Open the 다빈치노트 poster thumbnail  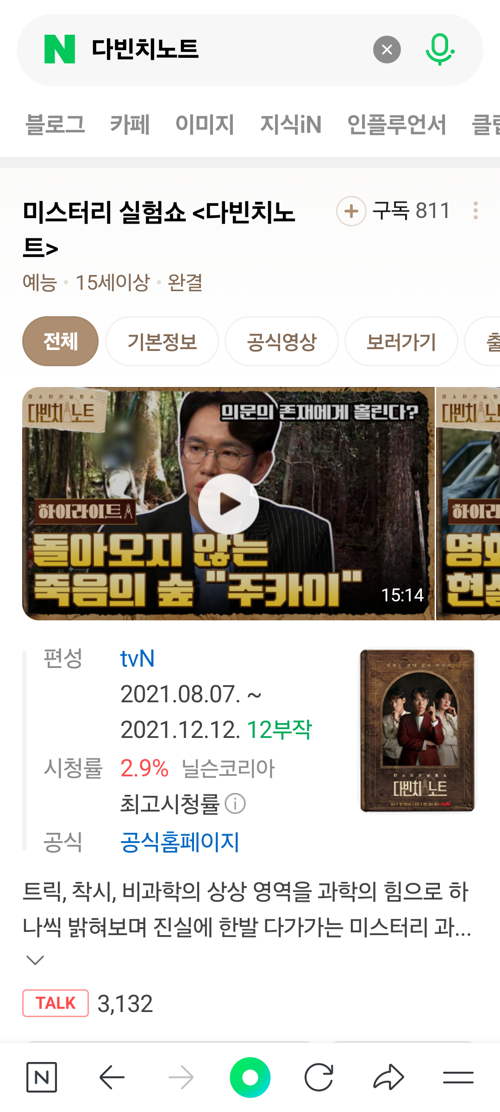tap(418, 730)
